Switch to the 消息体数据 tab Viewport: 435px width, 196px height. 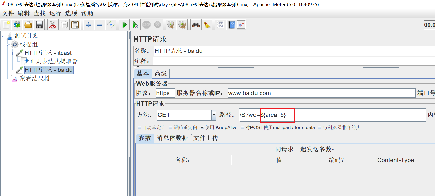[172, 138]
